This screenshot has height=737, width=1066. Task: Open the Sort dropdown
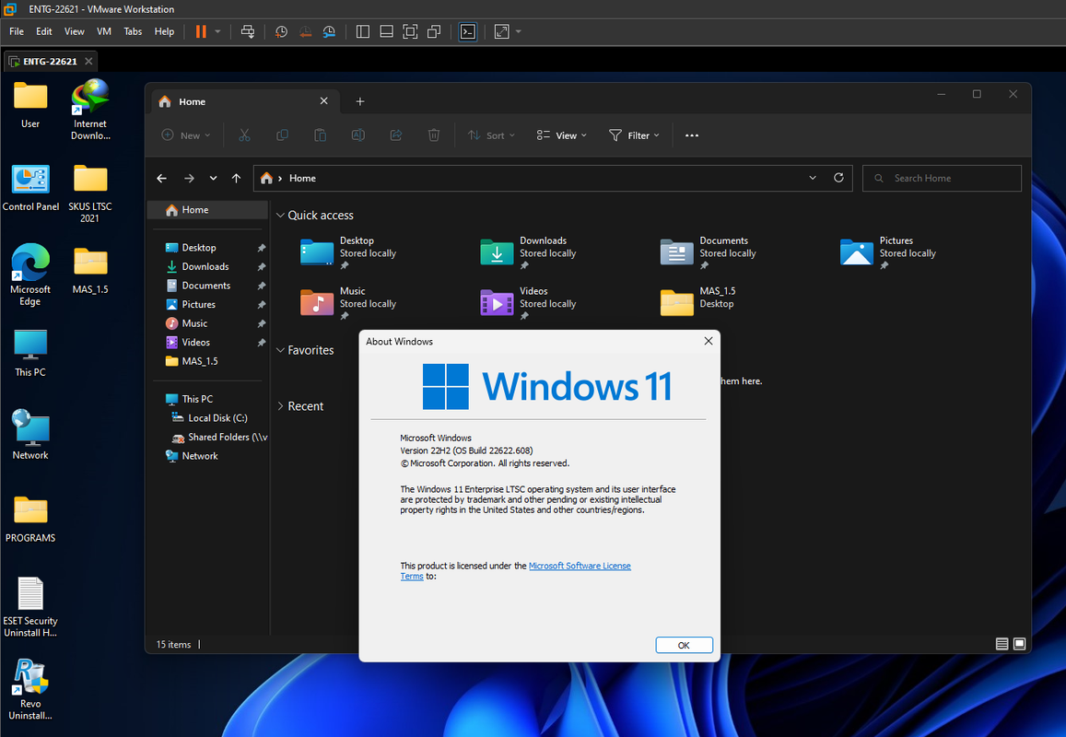point(491,135)
